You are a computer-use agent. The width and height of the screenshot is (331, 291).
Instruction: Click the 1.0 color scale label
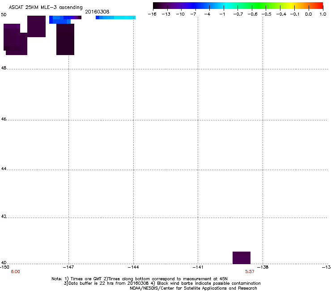[323, 14]
